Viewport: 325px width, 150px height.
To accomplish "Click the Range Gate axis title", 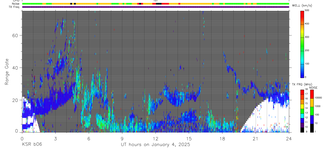I will pyautogui.click(x=7, y=71).
